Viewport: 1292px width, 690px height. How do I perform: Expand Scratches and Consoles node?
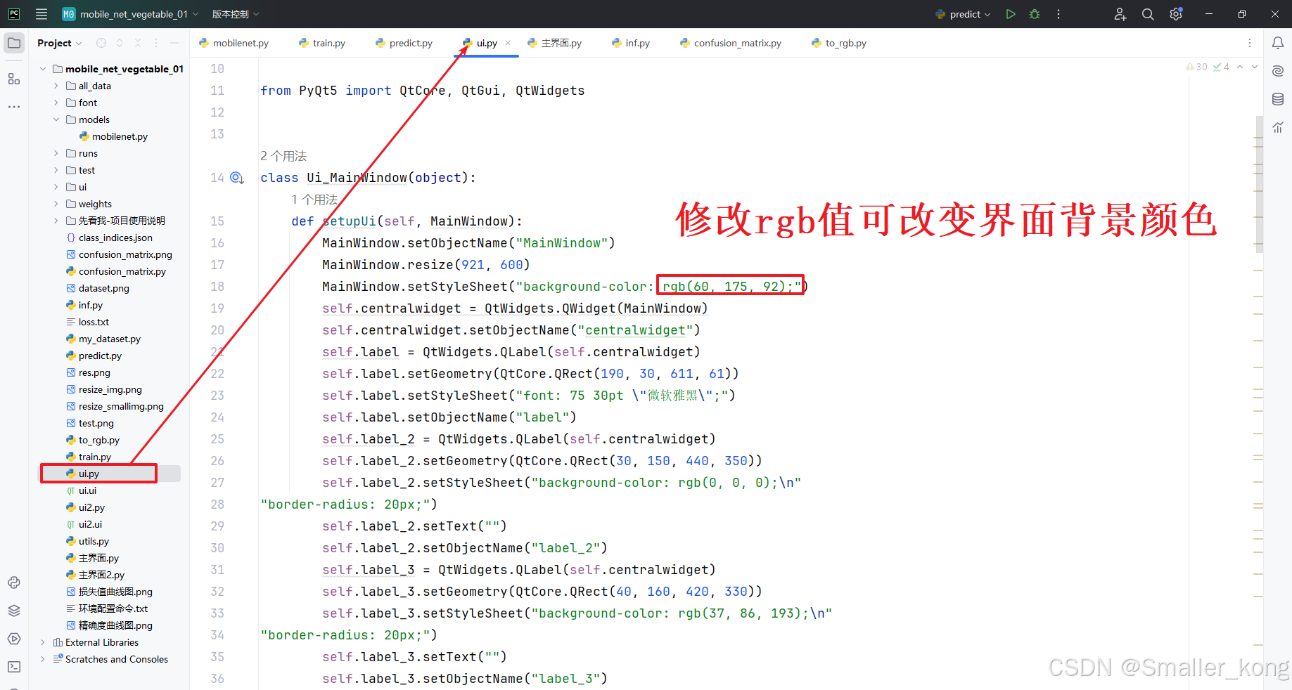point(43,659)
